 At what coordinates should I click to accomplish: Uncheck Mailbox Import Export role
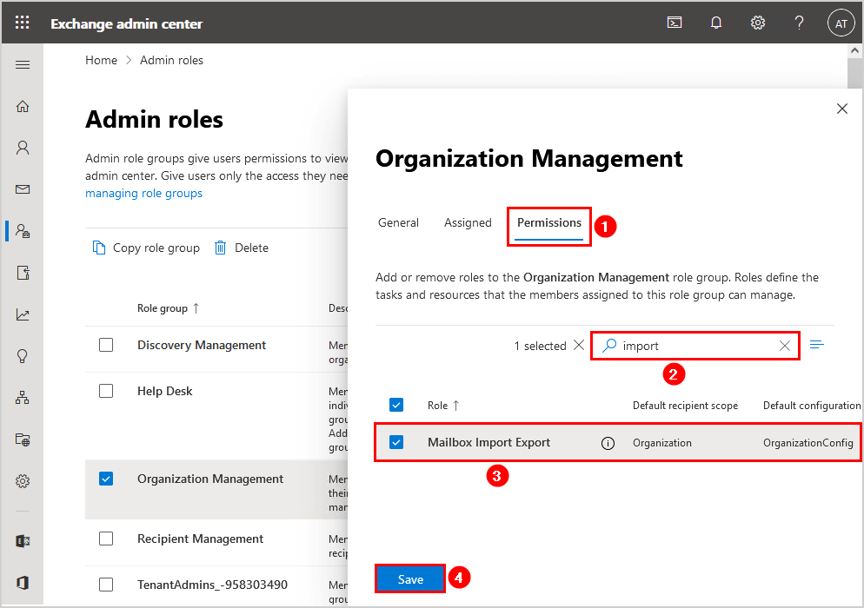pyautogui.click(x=396, y=442)
